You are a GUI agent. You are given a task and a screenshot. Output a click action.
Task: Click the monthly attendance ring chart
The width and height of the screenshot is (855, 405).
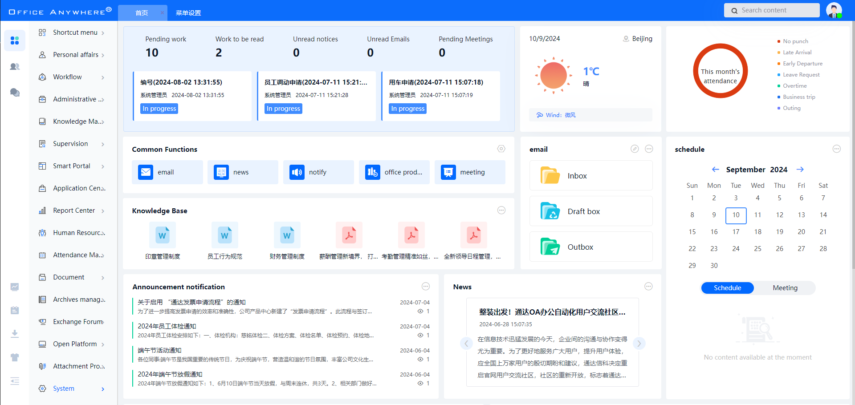point(720,71)
